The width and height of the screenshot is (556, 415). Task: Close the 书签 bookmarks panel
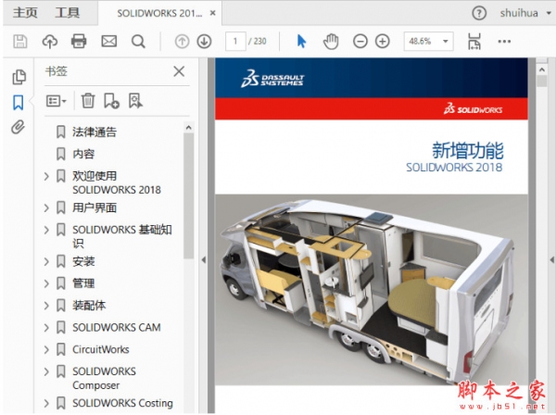pyautogui.click(x=179, y=71)
